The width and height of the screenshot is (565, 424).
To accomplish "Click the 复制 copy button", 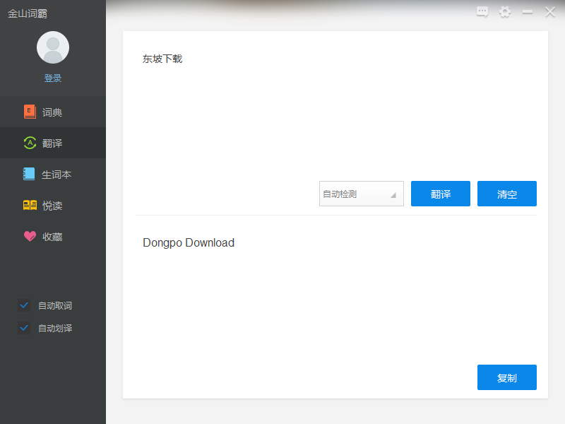I will [507, 377].
